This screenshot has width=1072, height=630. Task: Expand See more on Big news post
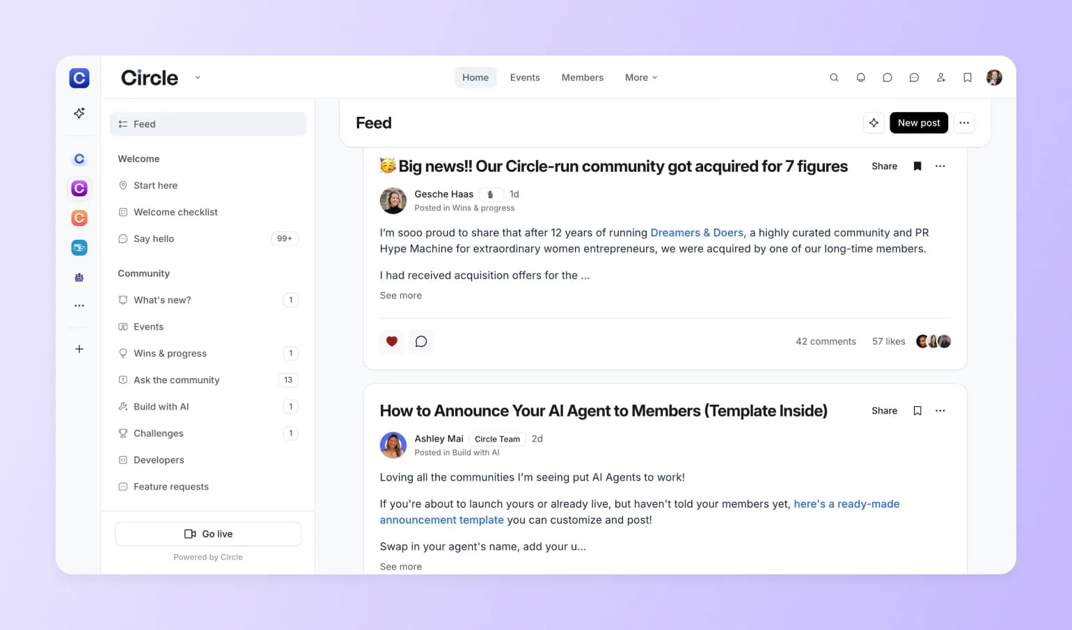point(401,296)
